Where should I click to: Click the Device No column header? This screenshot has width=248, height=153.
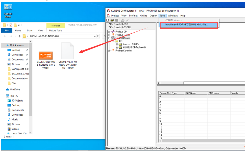point(165,93)
